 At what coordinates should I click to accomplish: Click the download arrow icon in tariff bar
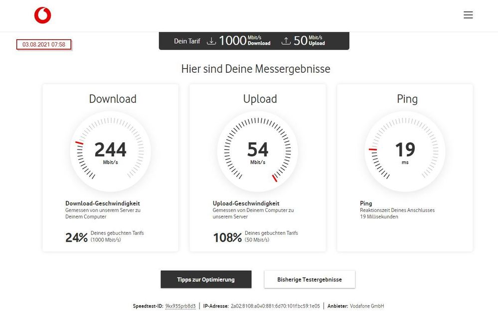(211, 41)
